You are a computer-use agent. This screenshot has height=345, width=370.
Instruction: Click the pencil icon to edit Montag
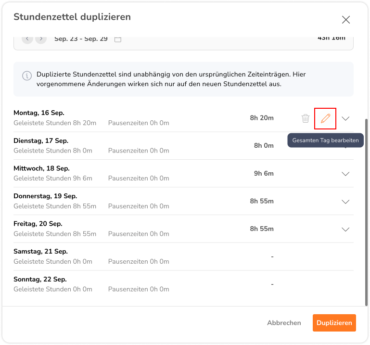pos(325,118)
